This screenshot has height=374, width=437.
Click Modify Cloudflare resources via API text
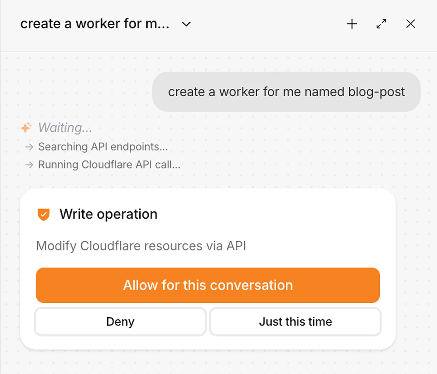[x=141, y=246]
